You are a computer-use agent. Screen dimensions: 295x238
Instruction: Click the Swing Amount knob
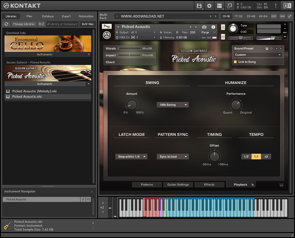(132, 105)
